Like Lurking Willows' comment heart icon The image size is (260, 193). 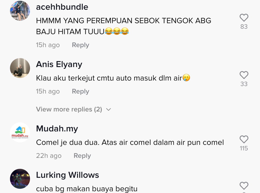pyautogui.click(x=244, y=186)
